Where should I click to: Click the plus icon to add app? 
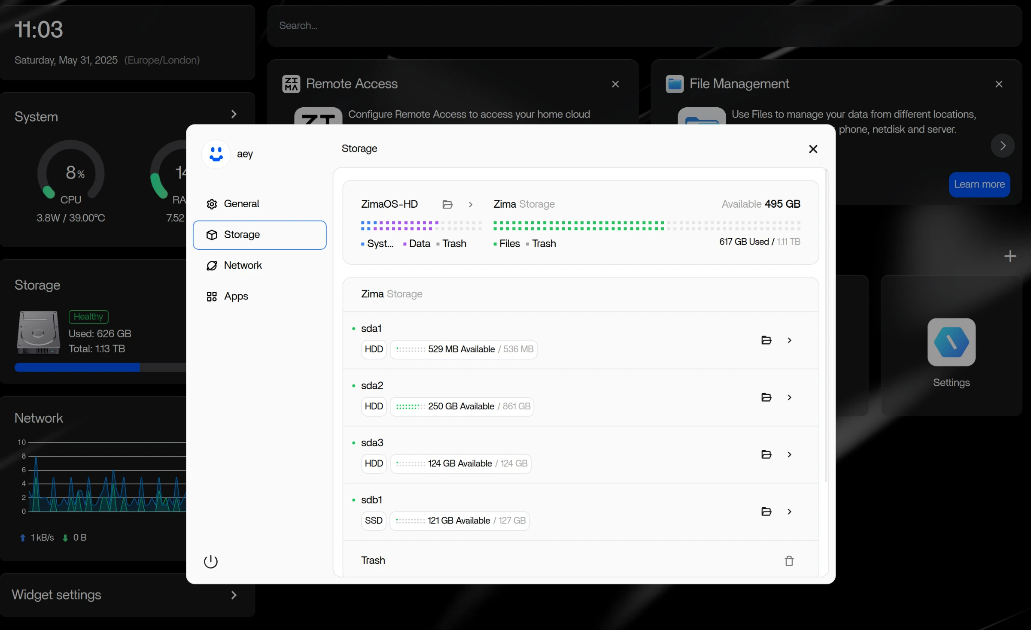tap(1010, 256)
